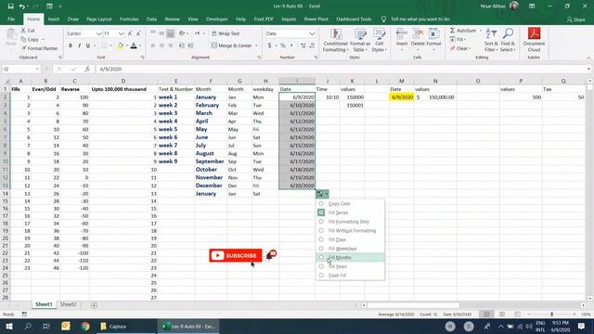This screenshot has width=594, height=334.
Task: Apply Percent style
Action: (282, 45)
